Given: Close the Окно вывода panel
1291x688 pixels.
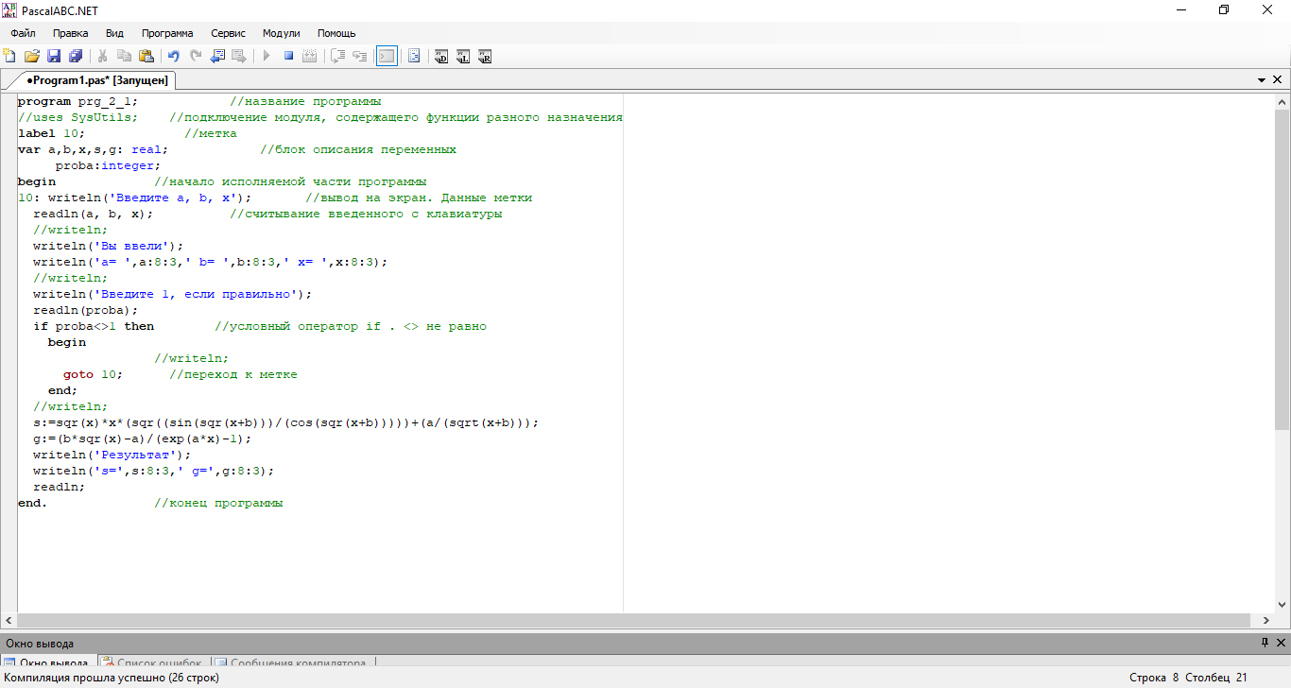Looking at the screenshot, I should point(1280,643).
